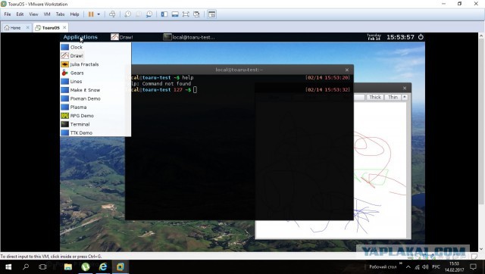Image resolution: width=485 pixels, height=274 pixels.
Task: Launch Lines from Applications menu
Action: pyautogui.click(x=95, y=82)
